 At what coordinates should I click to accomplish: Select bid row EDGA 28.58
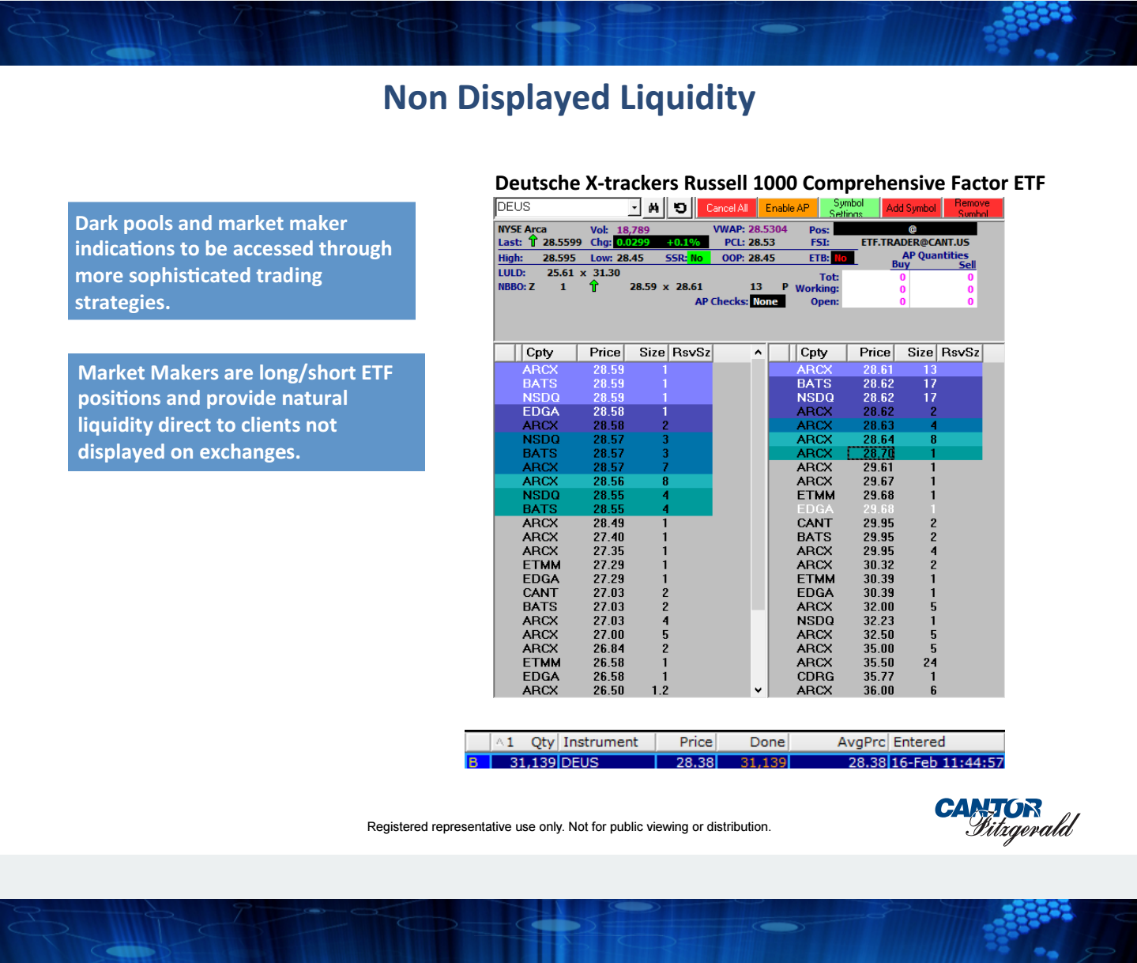pyautogui.click(x=603, y=411)
